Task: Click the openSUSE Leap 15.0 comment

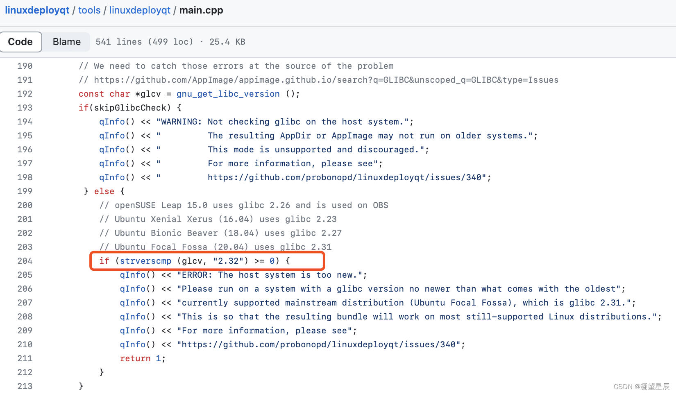Action: [244, 205]
